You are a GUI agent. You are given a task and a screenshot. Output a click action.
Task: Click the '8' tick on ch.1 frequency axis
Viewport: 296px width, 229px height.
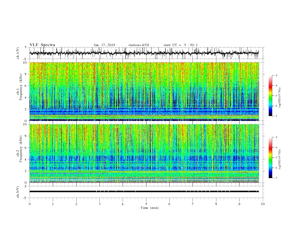[26, 74]
